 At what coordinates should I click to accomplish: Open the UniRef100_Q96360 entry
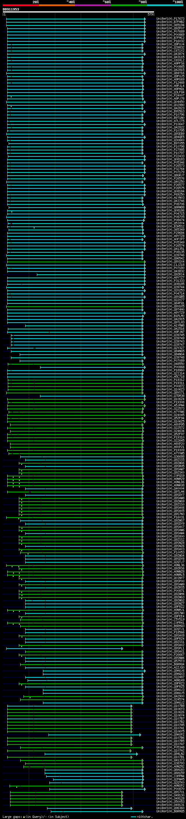click(170, 808)
